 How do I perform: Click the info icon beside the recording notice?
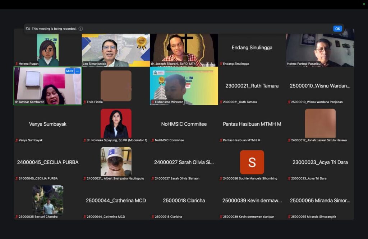[x=80, y=29]
